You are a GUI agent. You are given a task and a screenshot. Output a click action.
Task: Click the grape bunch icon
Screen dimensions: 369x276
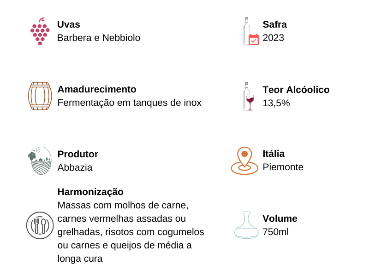40,31
